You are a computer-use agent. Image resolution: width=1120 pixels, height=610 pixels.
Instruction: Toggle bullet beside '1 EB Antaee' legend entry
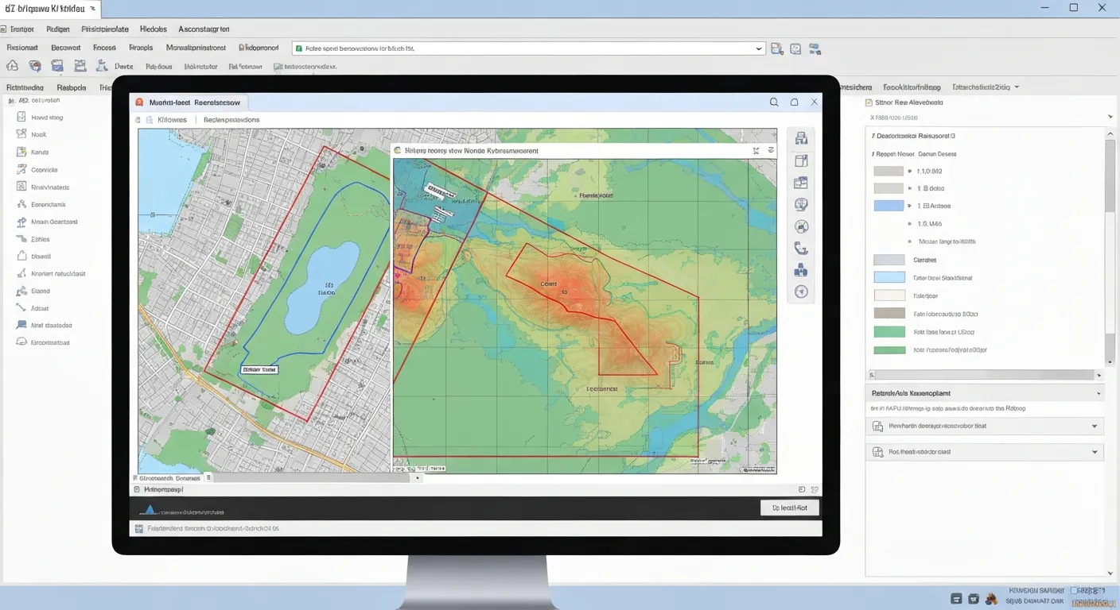910,206
